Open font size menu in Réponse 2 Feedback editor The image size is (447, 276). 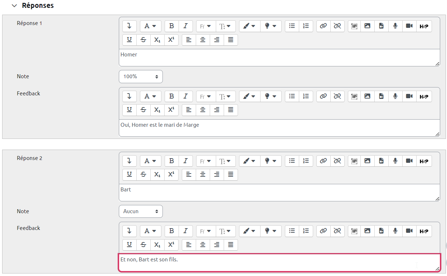point(225,231)
